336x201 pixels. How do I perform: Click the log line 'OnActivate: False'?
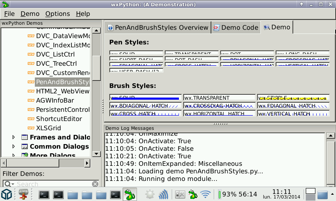point(149,149)
